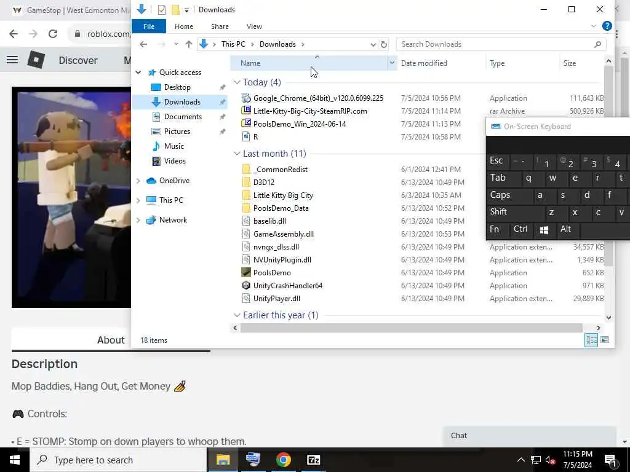Select the PoolsDemo application
The image size is (630, 472).
pyautogui.click(x=271, y=273)
